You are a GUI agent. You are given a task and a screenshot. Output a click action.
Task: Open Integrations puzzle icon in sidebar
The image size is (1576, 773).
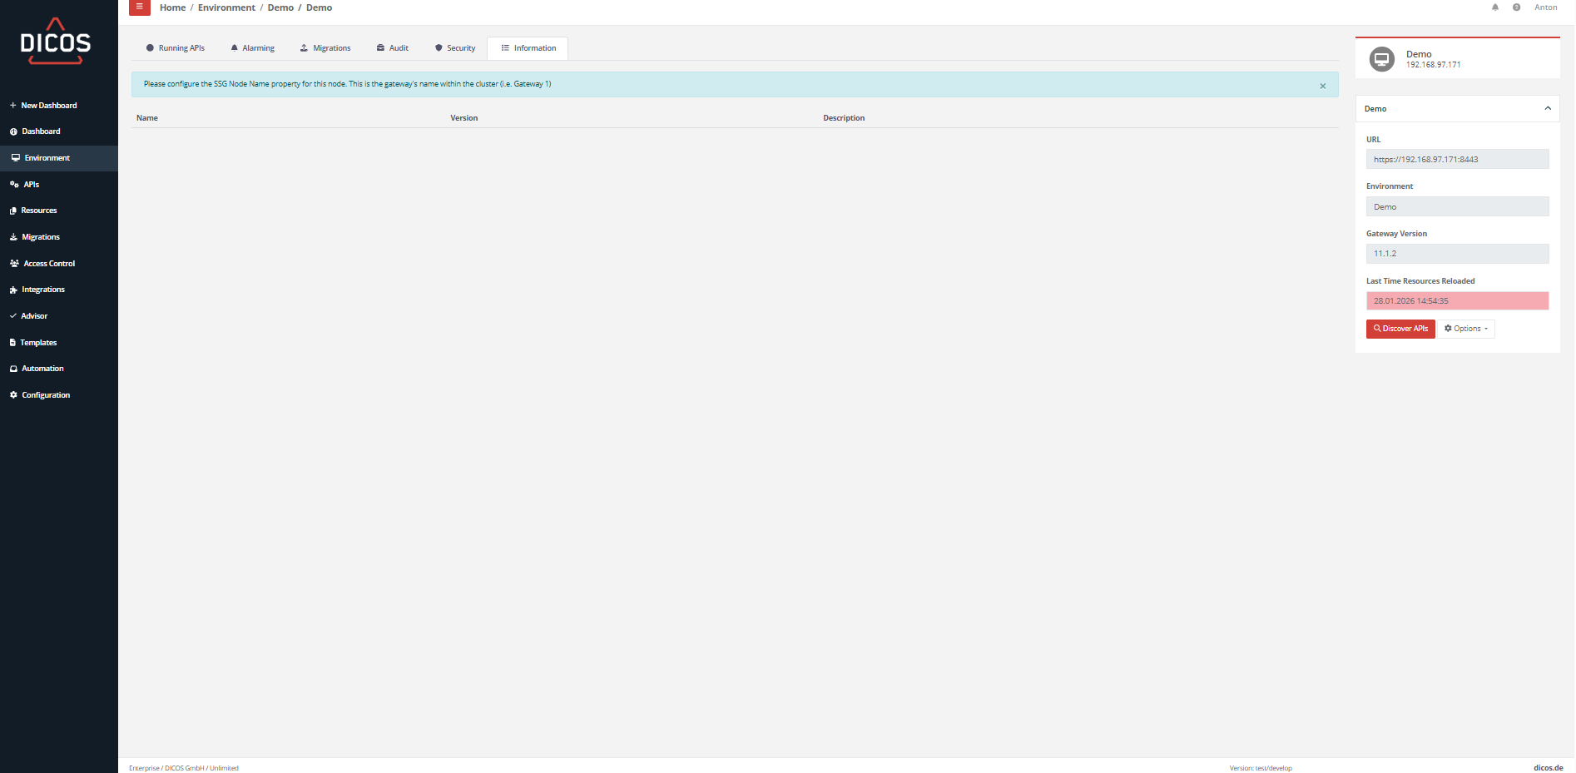pyautogui.click(x=13, y=290)
